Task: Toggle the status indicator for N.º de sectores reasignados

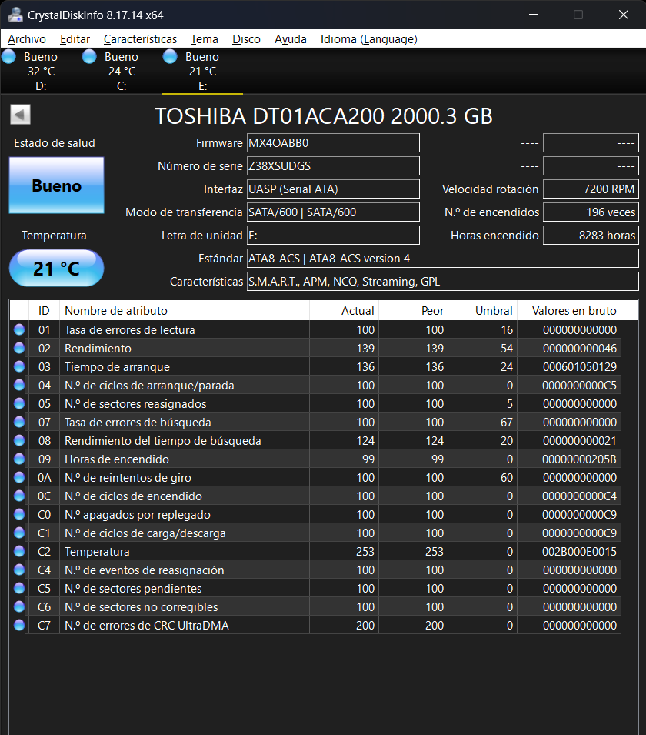Action: (x=18, y=403)
